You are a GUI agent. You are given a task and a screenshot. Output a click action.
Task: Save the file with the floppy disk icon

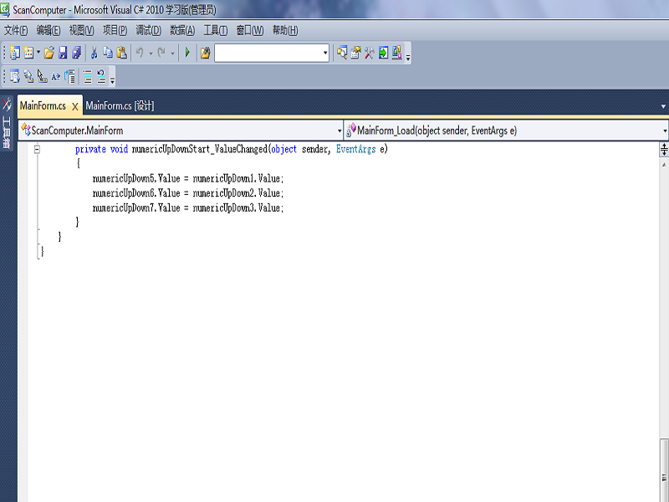tap(63, 53)
